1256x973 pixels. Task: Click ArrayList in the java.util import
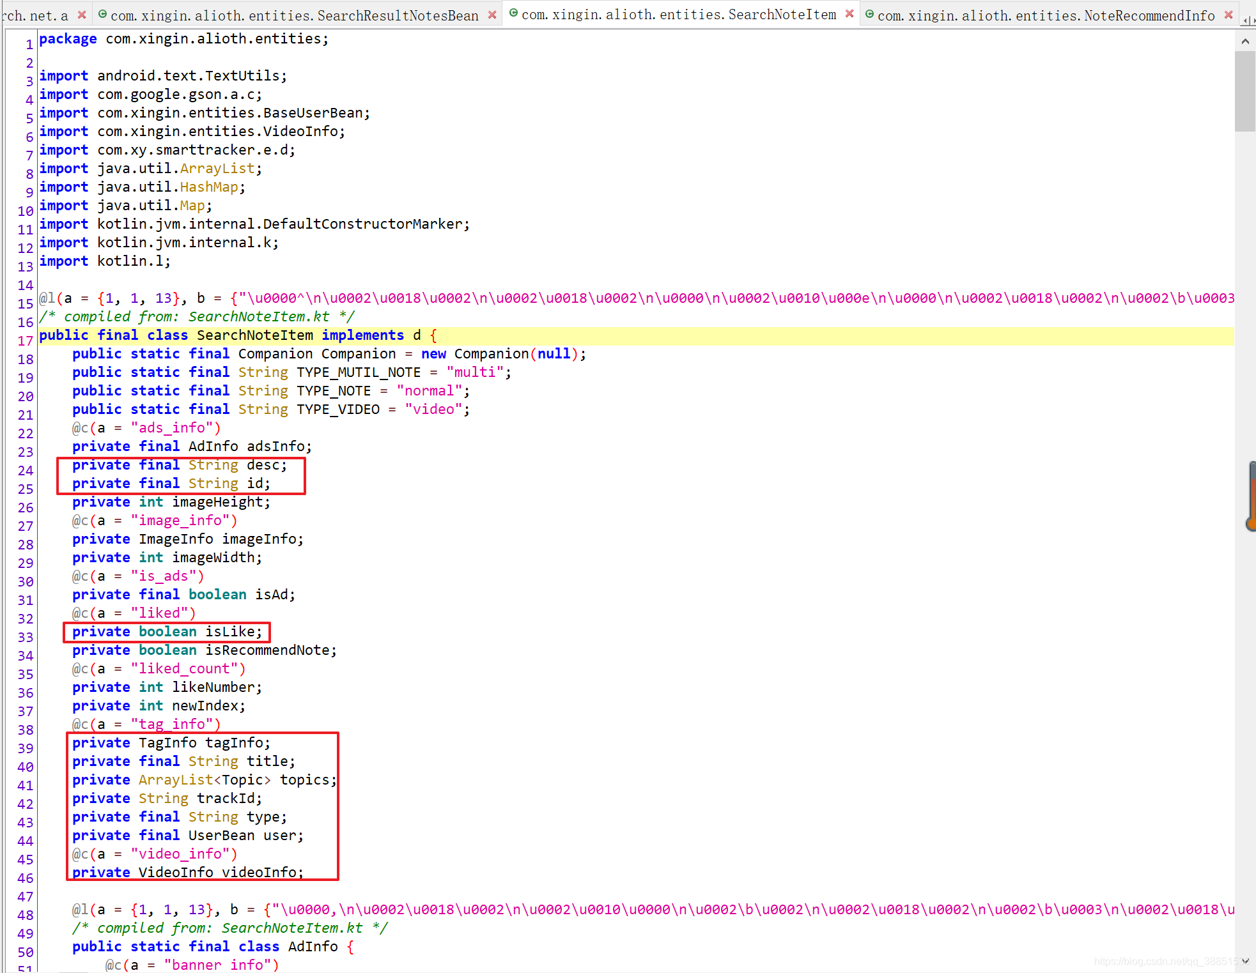pos(217,169)
